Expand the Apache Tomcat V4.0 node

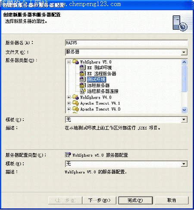click(x=69, y=109)
